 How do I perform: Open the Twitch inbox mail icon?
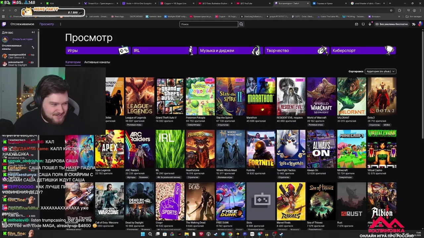click(x=356, y=24)
